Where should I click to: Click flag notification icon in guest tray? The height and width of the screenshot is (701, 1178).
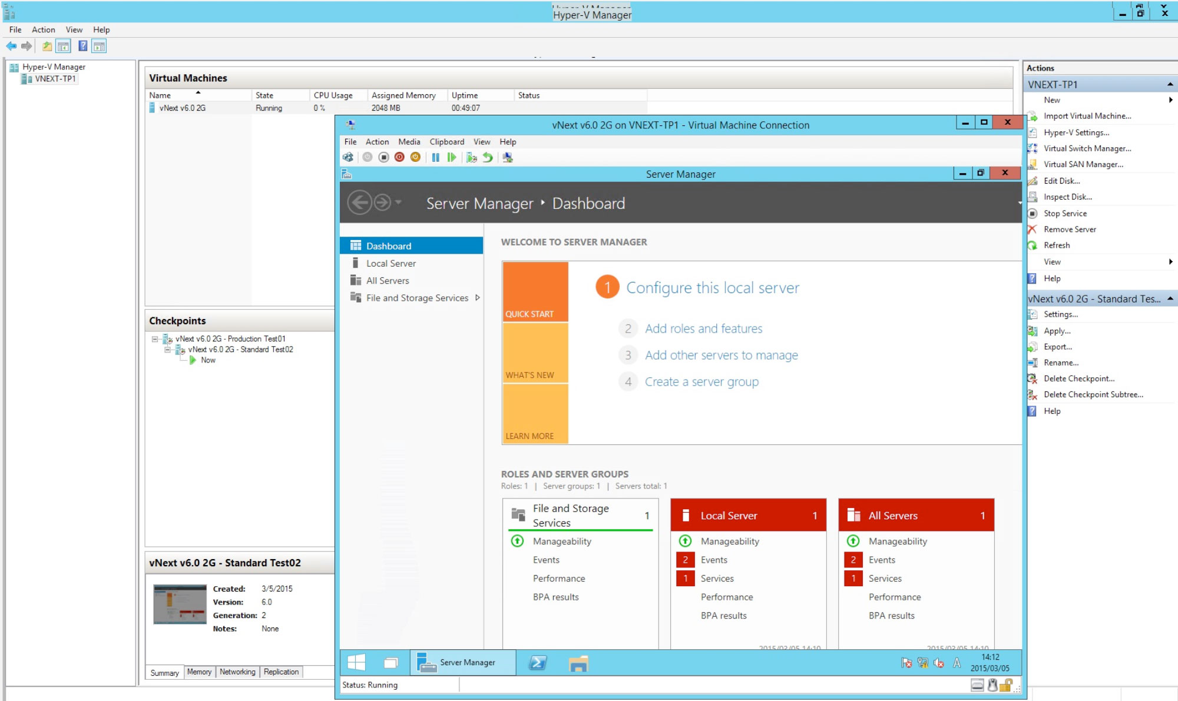pyautogui.click(x=906, y=663)
